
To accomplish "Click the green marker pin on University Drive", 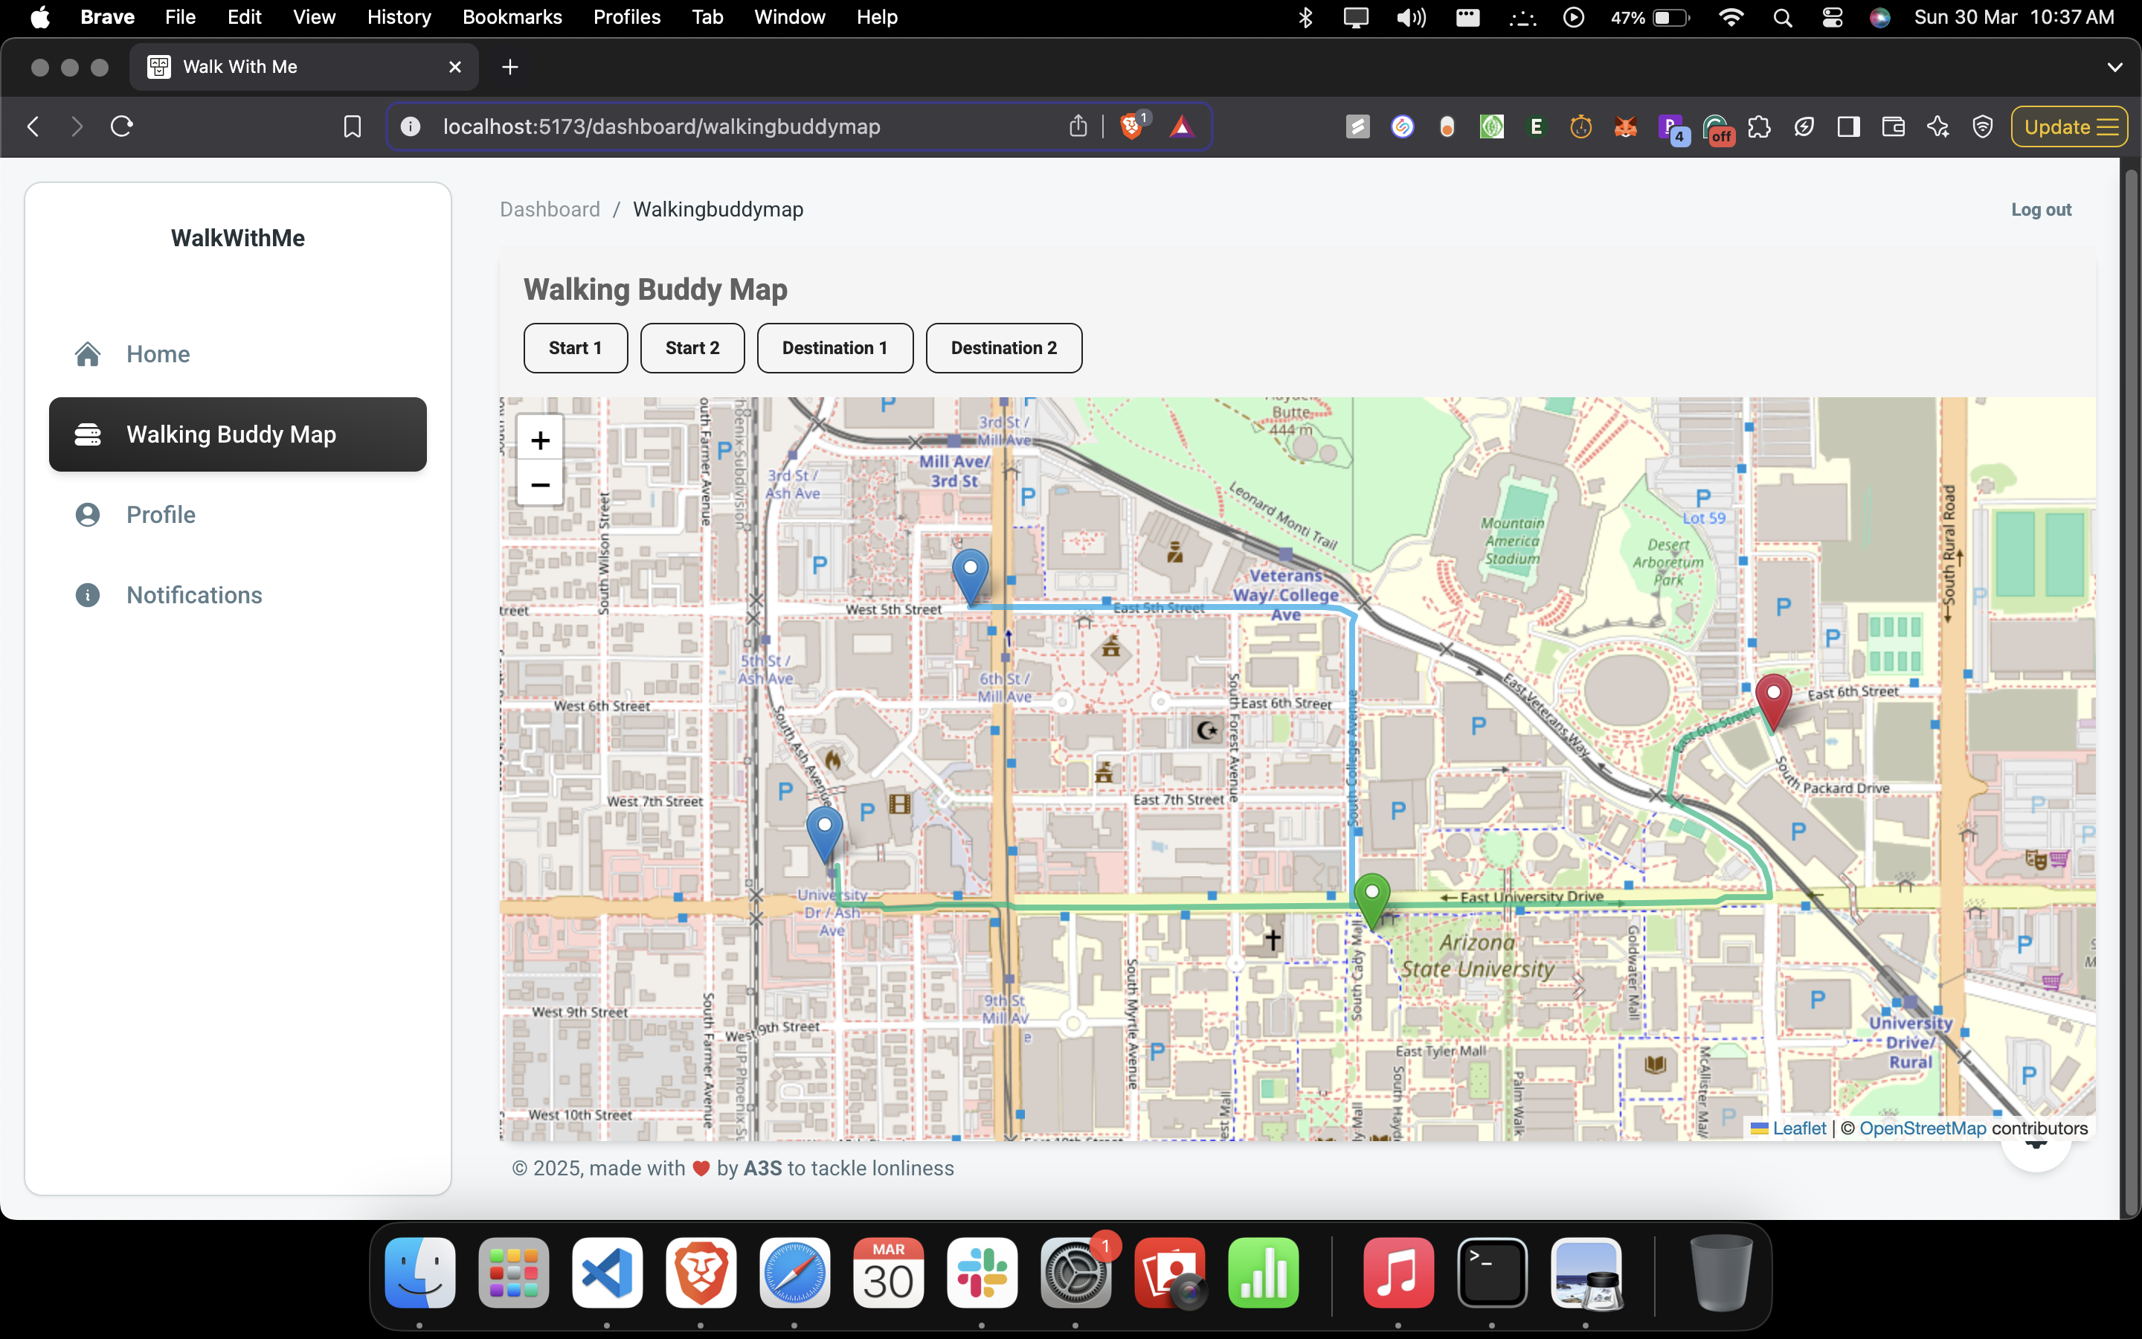I will pyautogui.click(x=1371, y=898).
